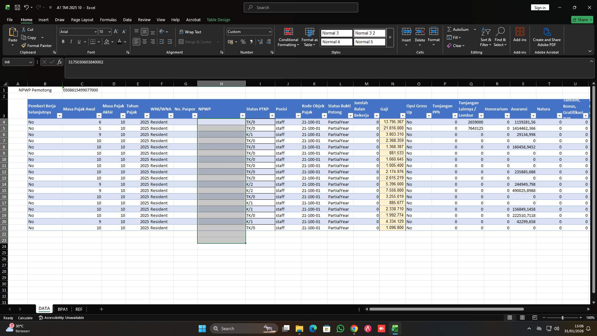Toggle bold formatting
Viewport: 597px width, 336px height.
pos(63,41)
